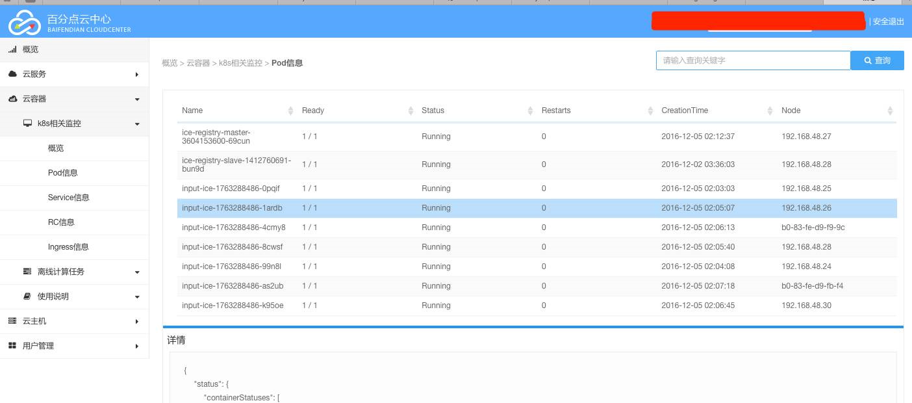Screen dimensions: 912x403
Task: Click k8s相关监控 in the breadcrumb
Action: click(x=240, y=63)
